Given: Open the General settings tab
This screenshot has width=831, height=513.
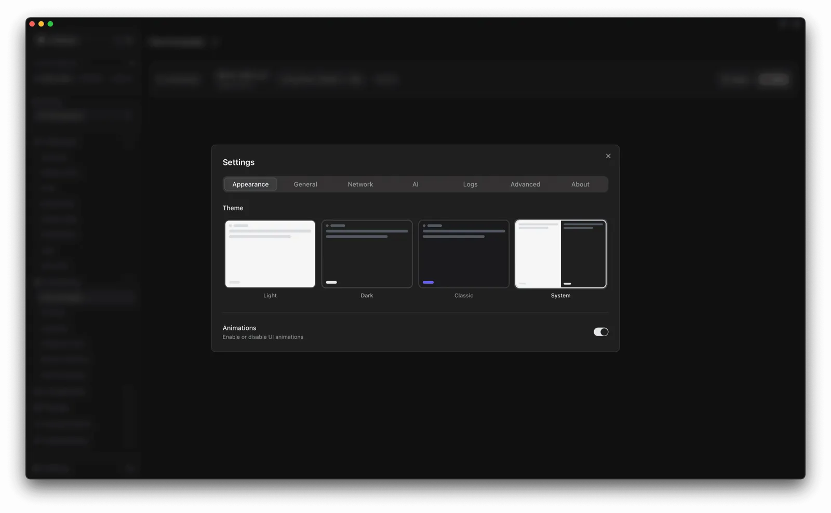Looking at the screenshot, I should (x=305, y=184).
